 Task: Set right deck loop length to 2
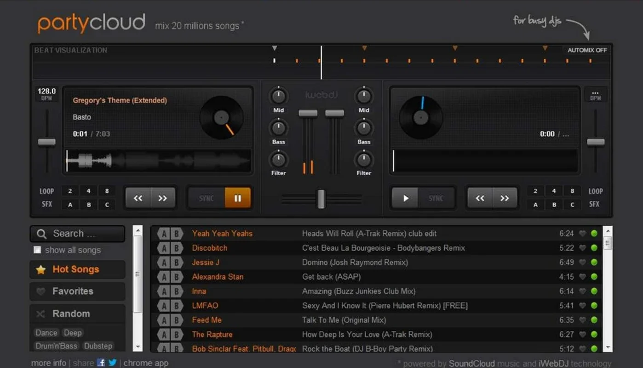(x=535, y=191)
